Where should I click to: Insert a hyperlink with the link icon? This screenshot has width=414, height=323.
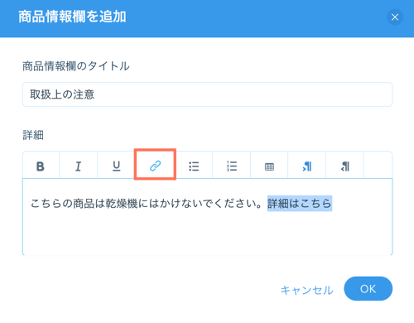(x=155, y=166)
